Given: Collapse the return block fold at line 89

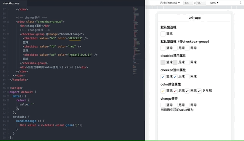Looking at the screenshot, I should 8,100.
